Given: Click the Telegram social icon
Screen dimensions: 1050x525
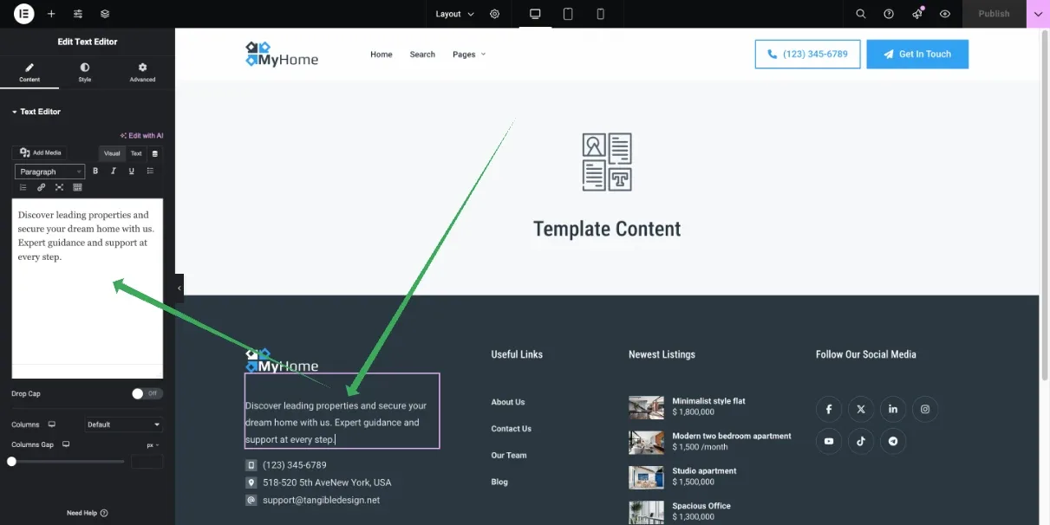Looking at the screenshot, I should [893, 441].
